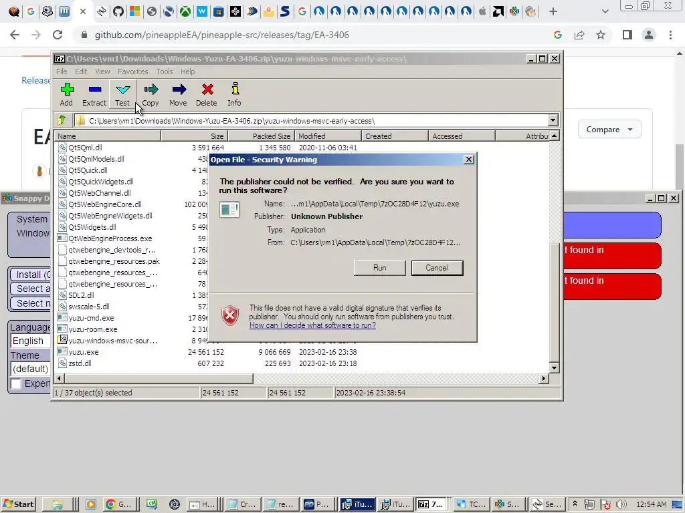Select QtWebEngineProcess.exe in the list
This screenshot has height=513, width=685.
click(x=110, y=238)
